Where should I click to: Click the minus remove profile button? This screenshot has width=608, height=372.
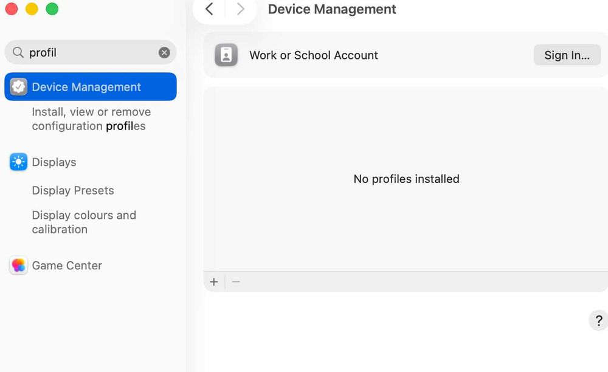(x=236, y=281)
